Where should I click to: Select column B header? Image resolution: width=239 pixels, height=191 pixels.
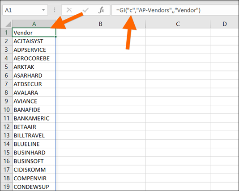(101, 24)
